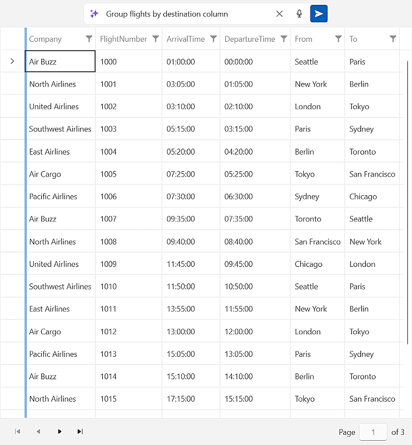This screenshot has height=445, width=412.
Task: Select departure time 08:40:00 cell
Action: 255,242
